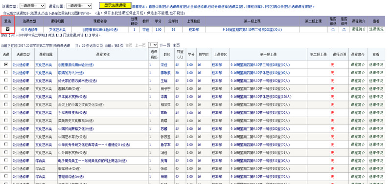Click the black X drop-course icon
The width and height of the screenshot is (390, 184).
pos(7,29)
